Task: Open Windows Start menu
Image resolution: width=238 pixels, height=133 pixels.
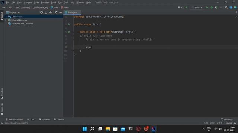Action: click(84, 129)
